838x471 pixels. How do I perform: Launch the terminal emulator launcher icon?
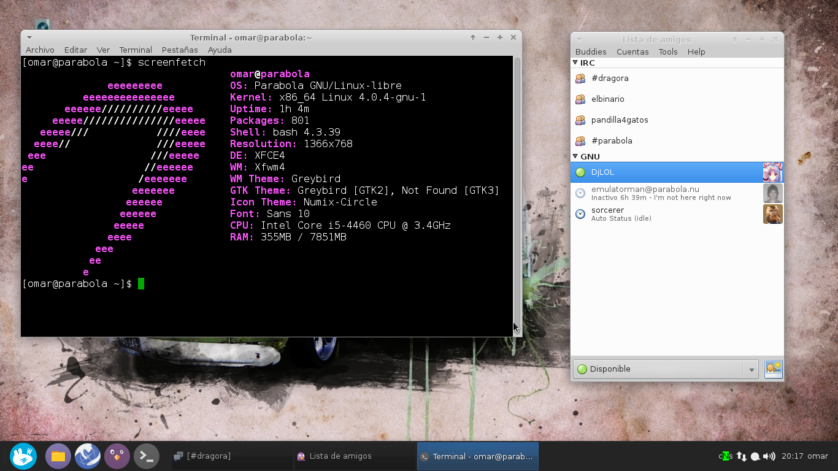pos(147,456)
